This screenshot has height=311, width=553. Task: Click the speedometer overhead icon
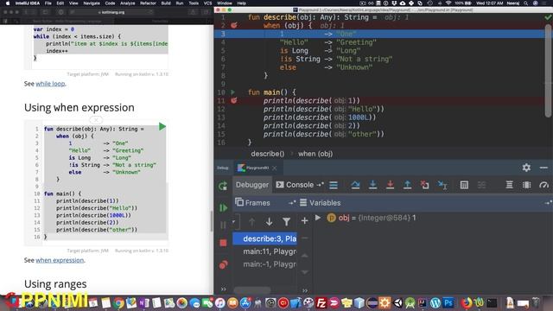[x=543, y=185]
